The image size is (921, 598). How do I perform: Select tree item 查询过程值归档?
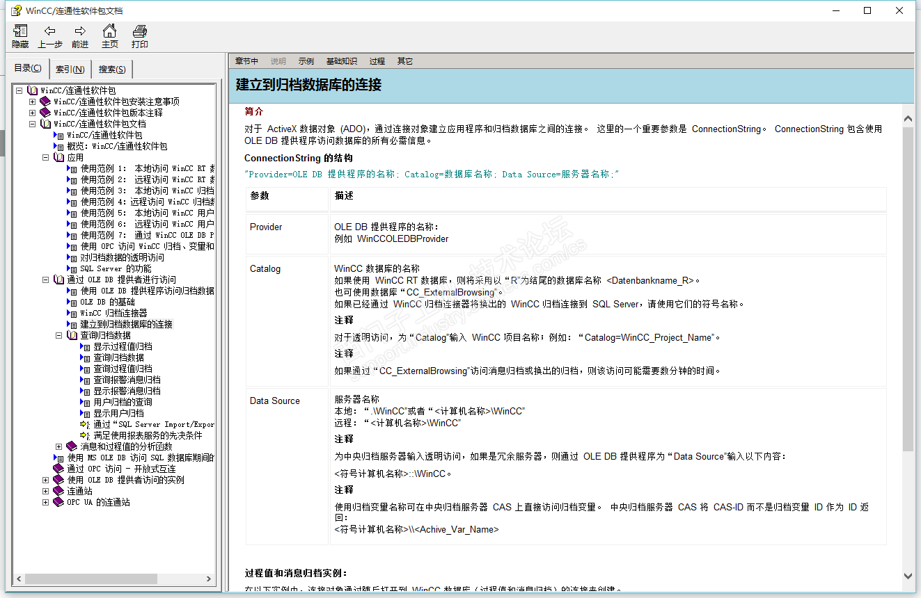coord(123,369)
